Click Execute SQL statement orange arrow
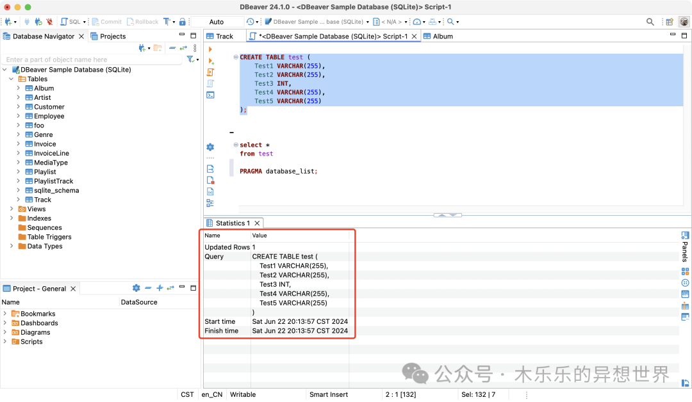 click(210, 49)
